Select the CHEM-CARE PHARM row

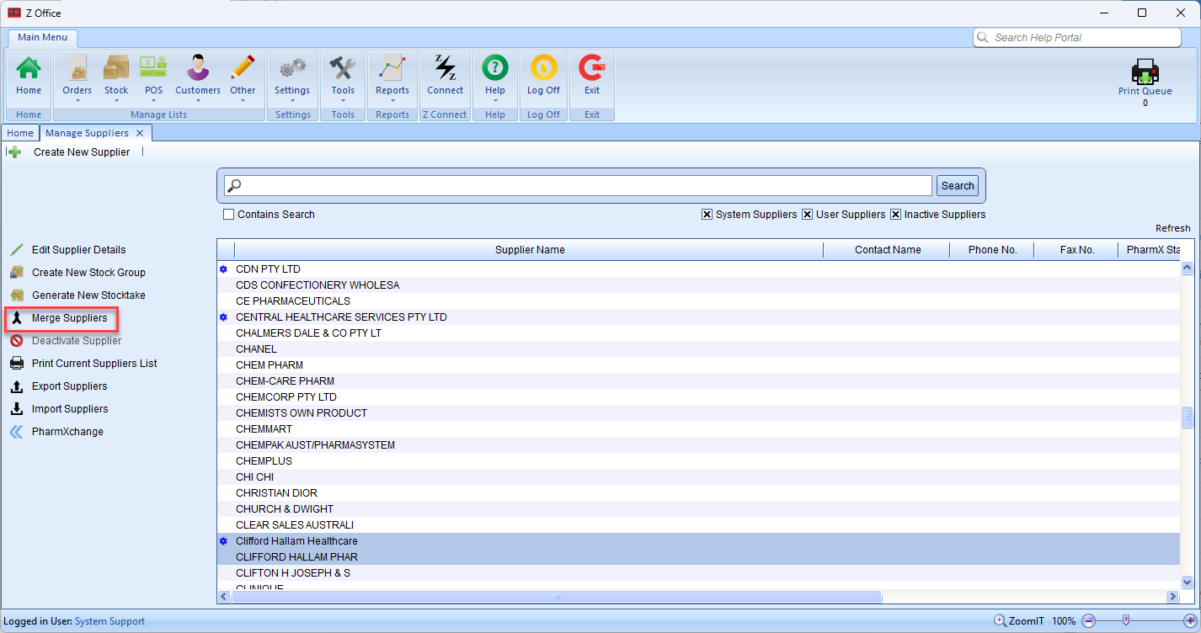(698, 381)
